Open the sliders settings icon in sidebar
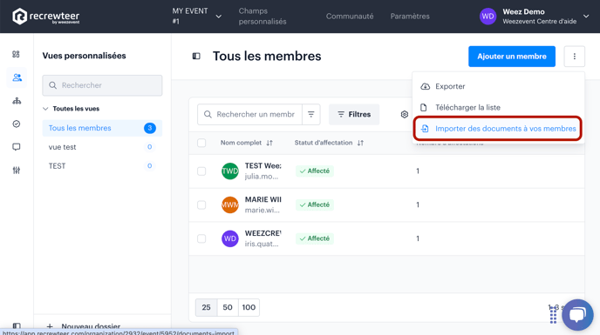600x335 pixels. pos(17,171)
